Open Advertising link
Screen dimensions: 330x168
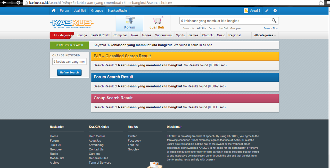pos(96,145)
